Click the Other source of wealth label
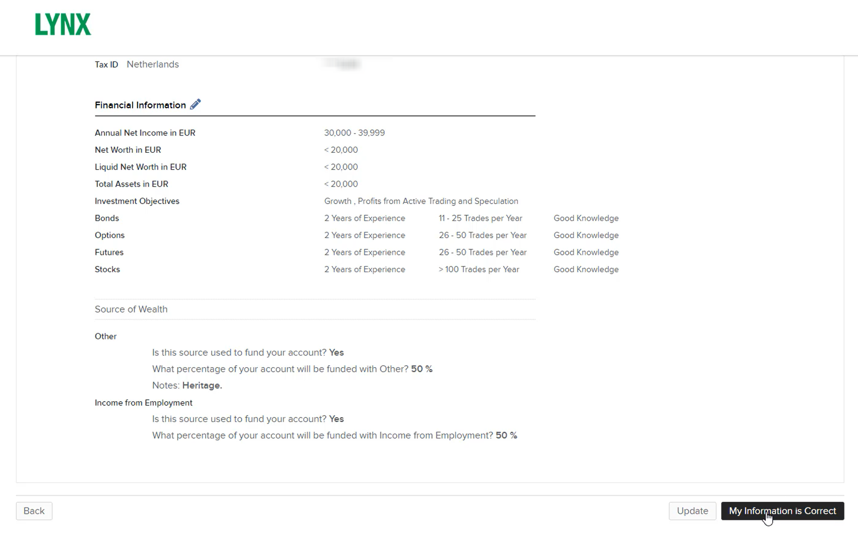Image resolution: width=858 pixels, height=533 pixels. (x=105, y=336)
